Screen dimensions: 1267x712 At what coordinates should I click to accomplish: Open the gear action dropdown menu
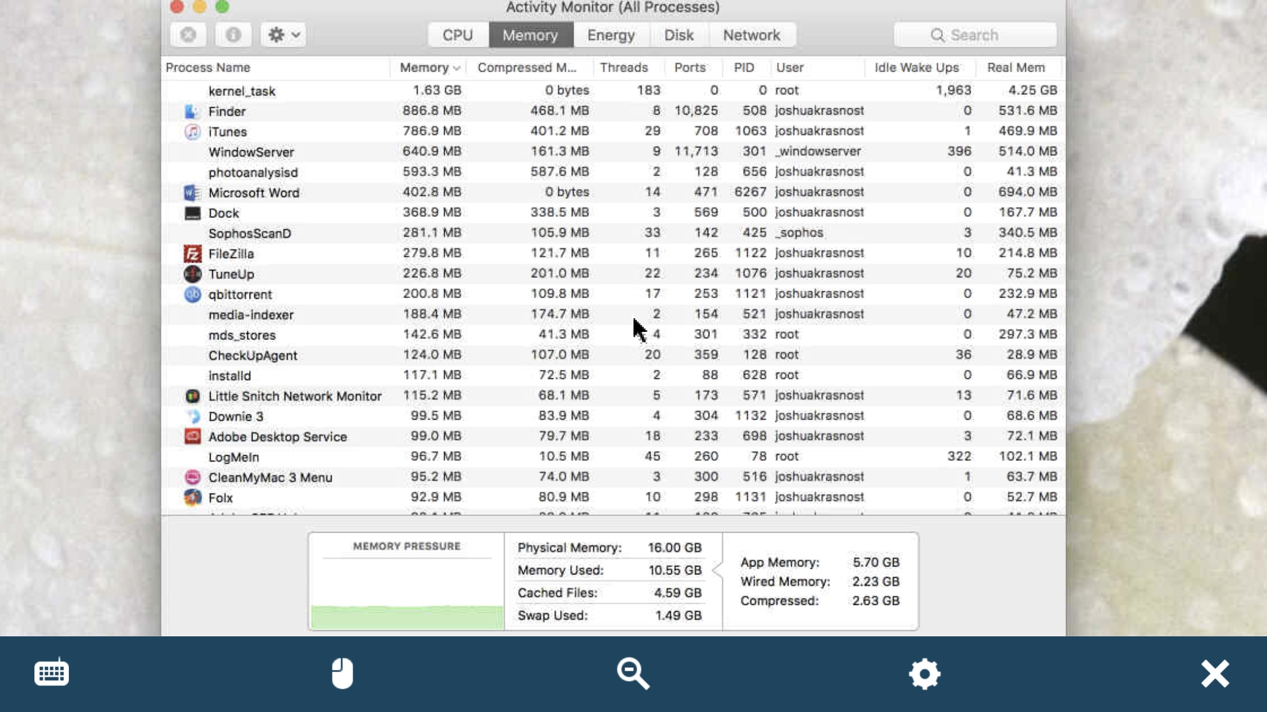[283, 35]
